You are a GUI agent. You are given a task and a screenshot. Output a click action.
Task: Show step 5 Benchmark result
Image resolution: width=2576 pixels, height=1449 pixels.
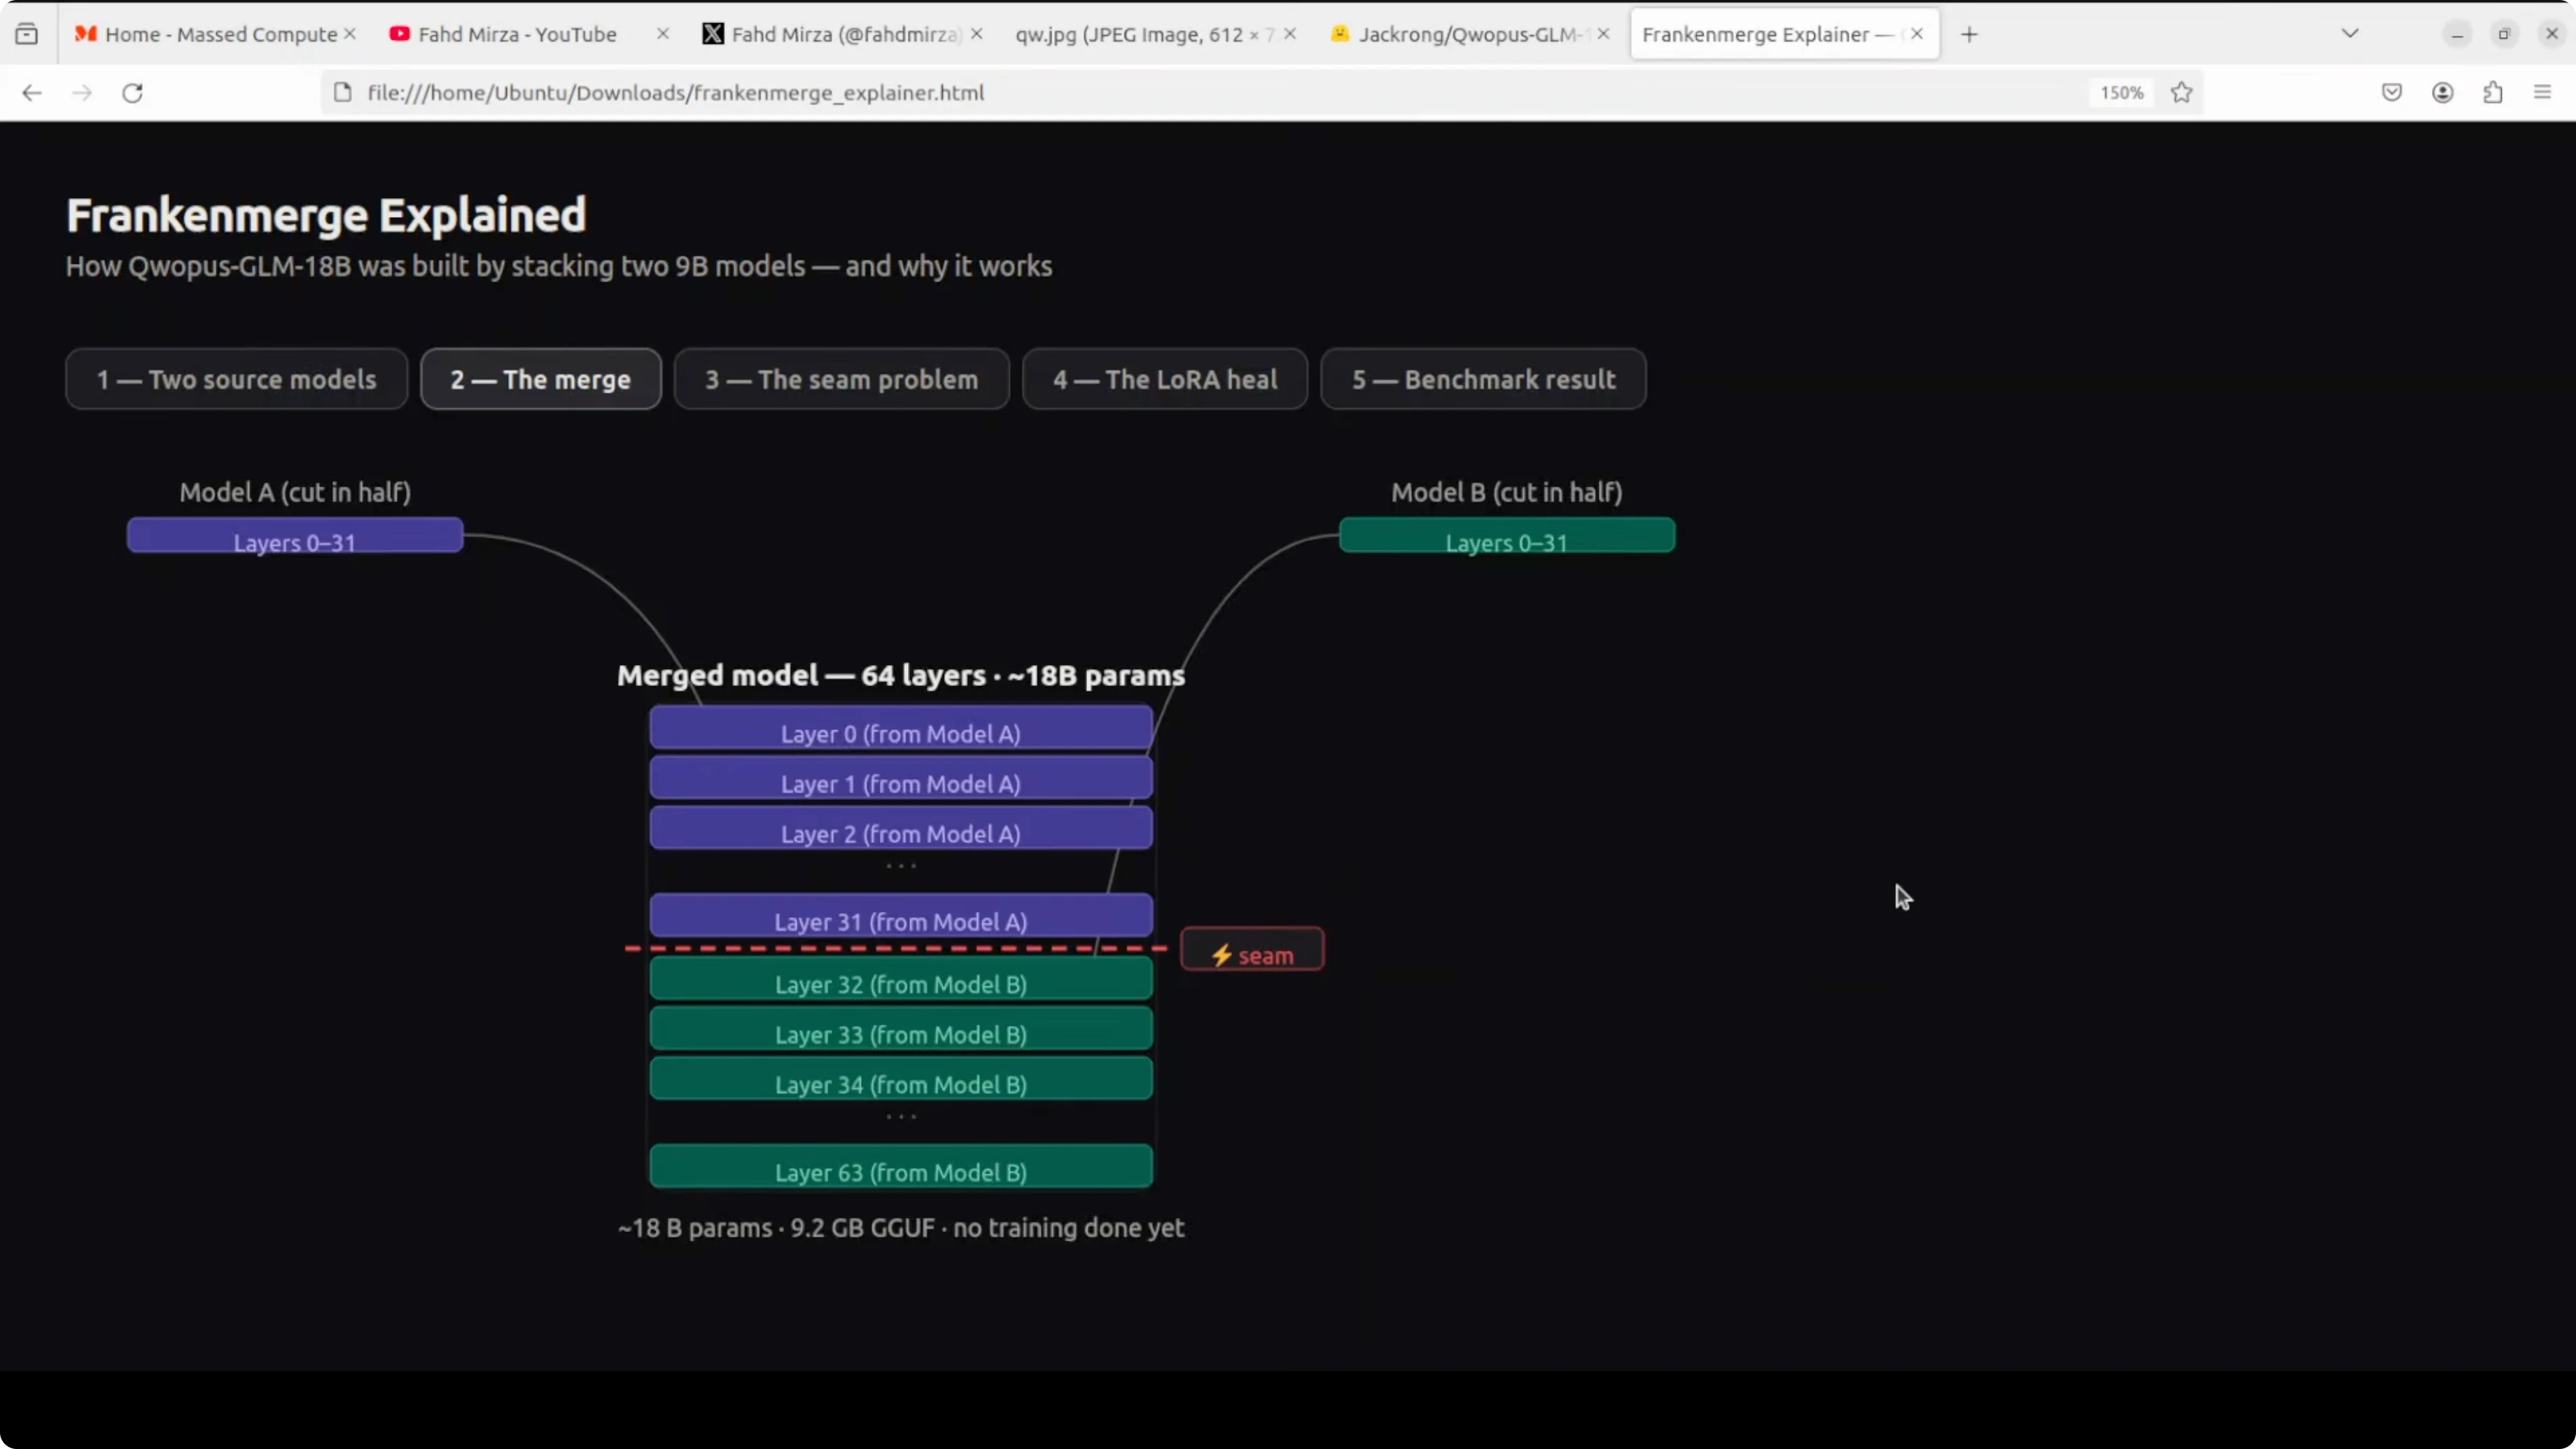[x=1483, y=379]
